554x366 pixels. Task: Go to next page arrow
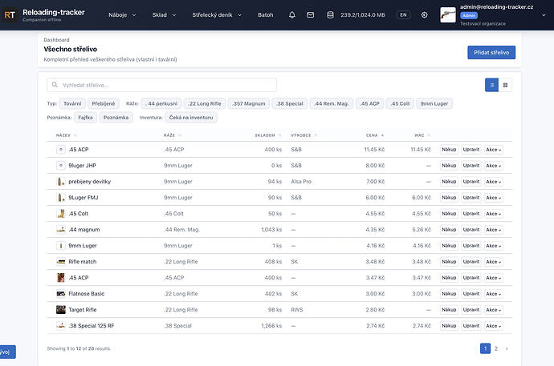tap(507, 348)
